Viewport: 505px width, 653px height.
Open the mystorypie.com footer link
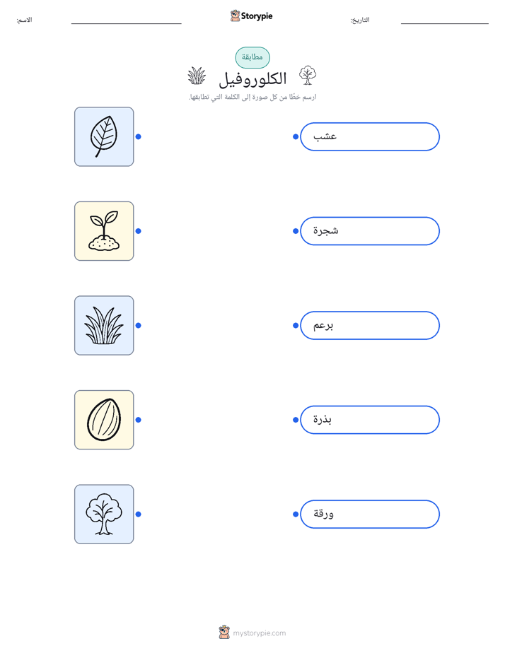coord(259,633)
